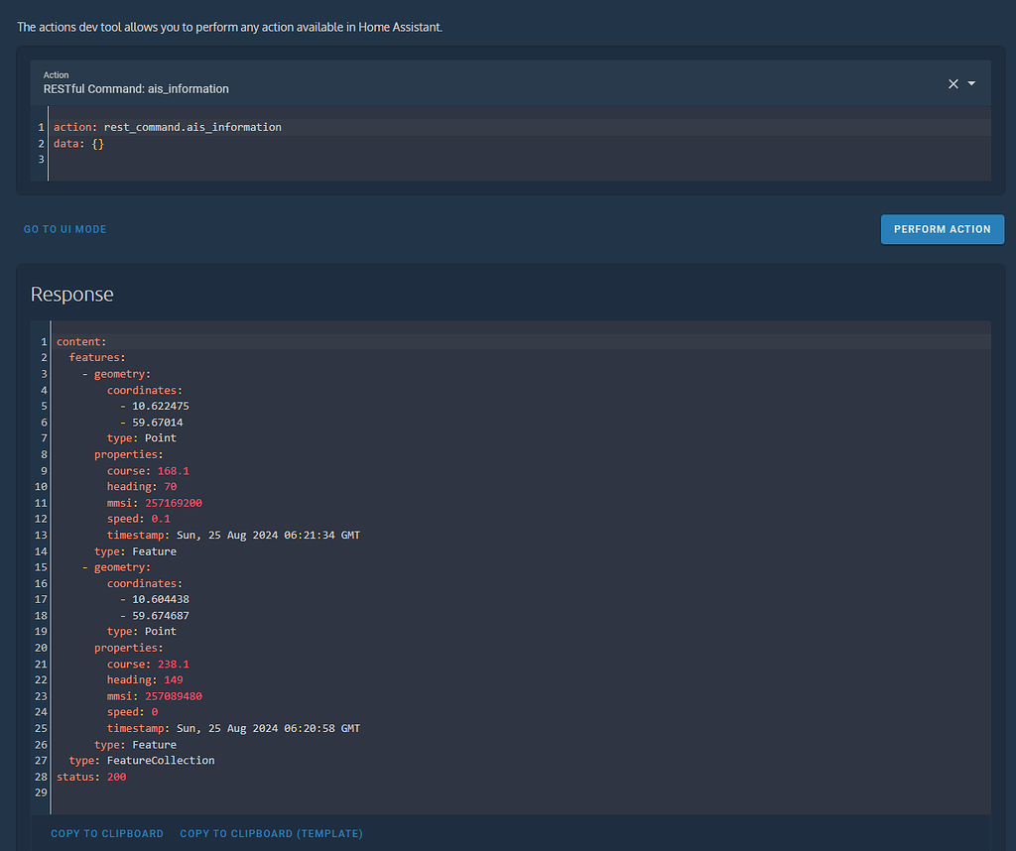The height and width of the screenshot is (851, 1016).
Task: Open GO TO UI MODE
Action: tap(64, 229)
